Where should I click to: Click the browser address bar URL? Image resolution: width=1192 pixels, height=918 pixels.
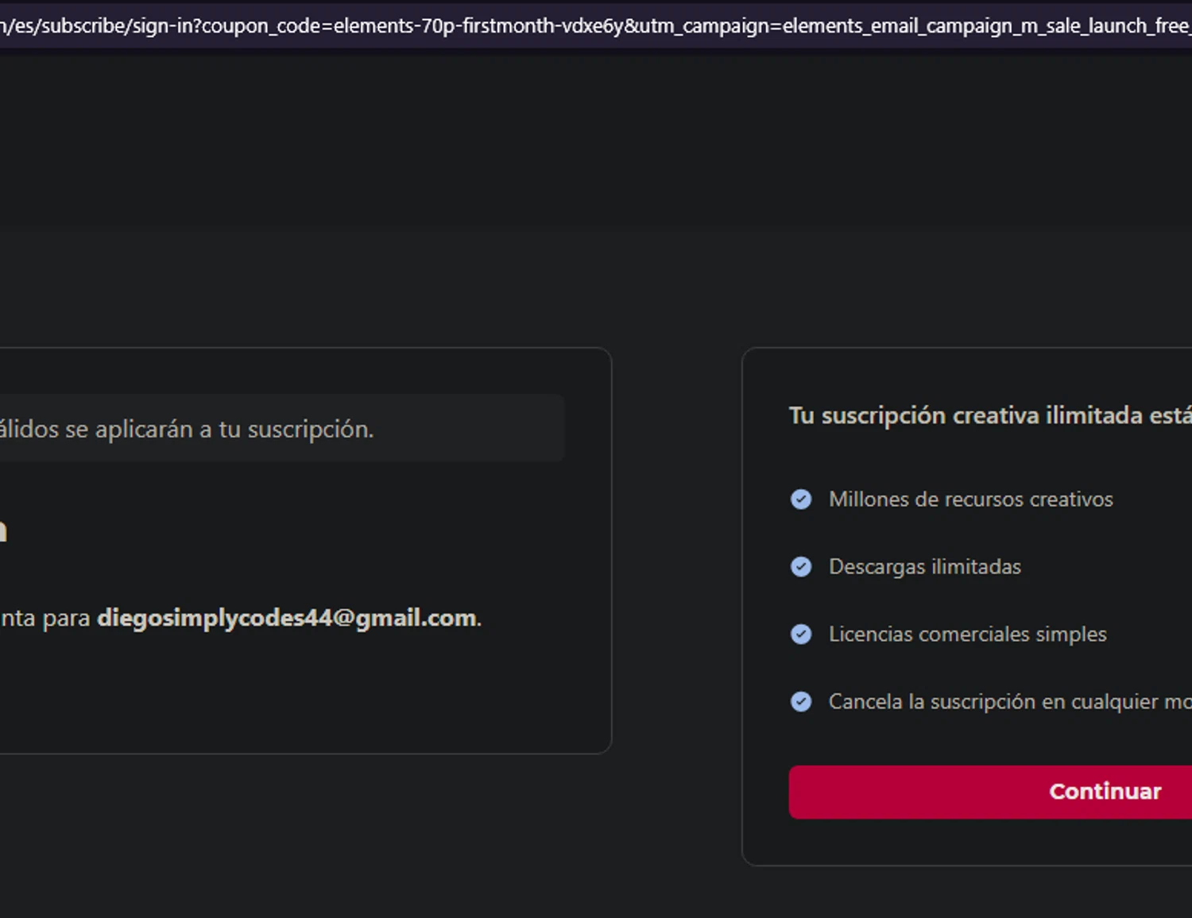596,25
